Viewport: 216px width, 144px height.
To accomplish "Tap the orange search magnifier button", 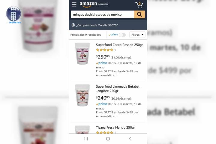I will point(139,14).
